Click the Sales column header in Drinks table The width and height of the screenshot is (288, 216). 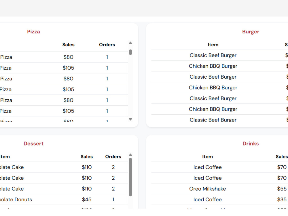(x=282, y=156)
